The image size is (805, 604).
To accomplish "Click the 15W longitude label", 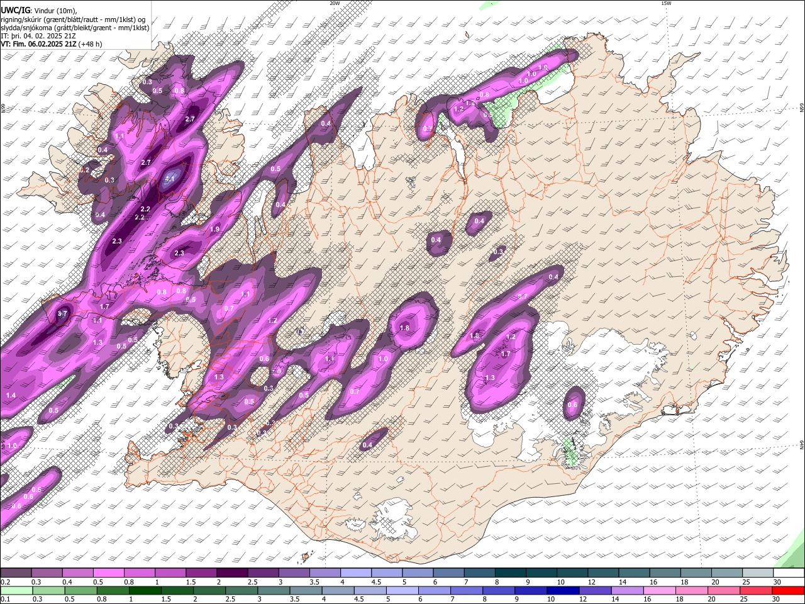I will [666, 3].
